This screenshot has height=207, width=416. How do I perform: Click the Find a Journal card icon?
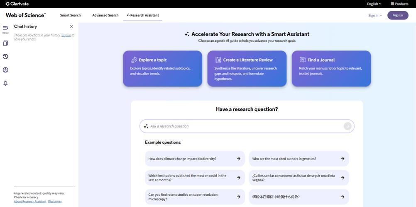click(303, 60)
